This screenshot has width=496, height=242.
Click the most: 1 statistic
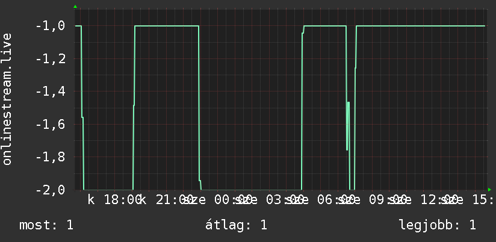[46, 225]
